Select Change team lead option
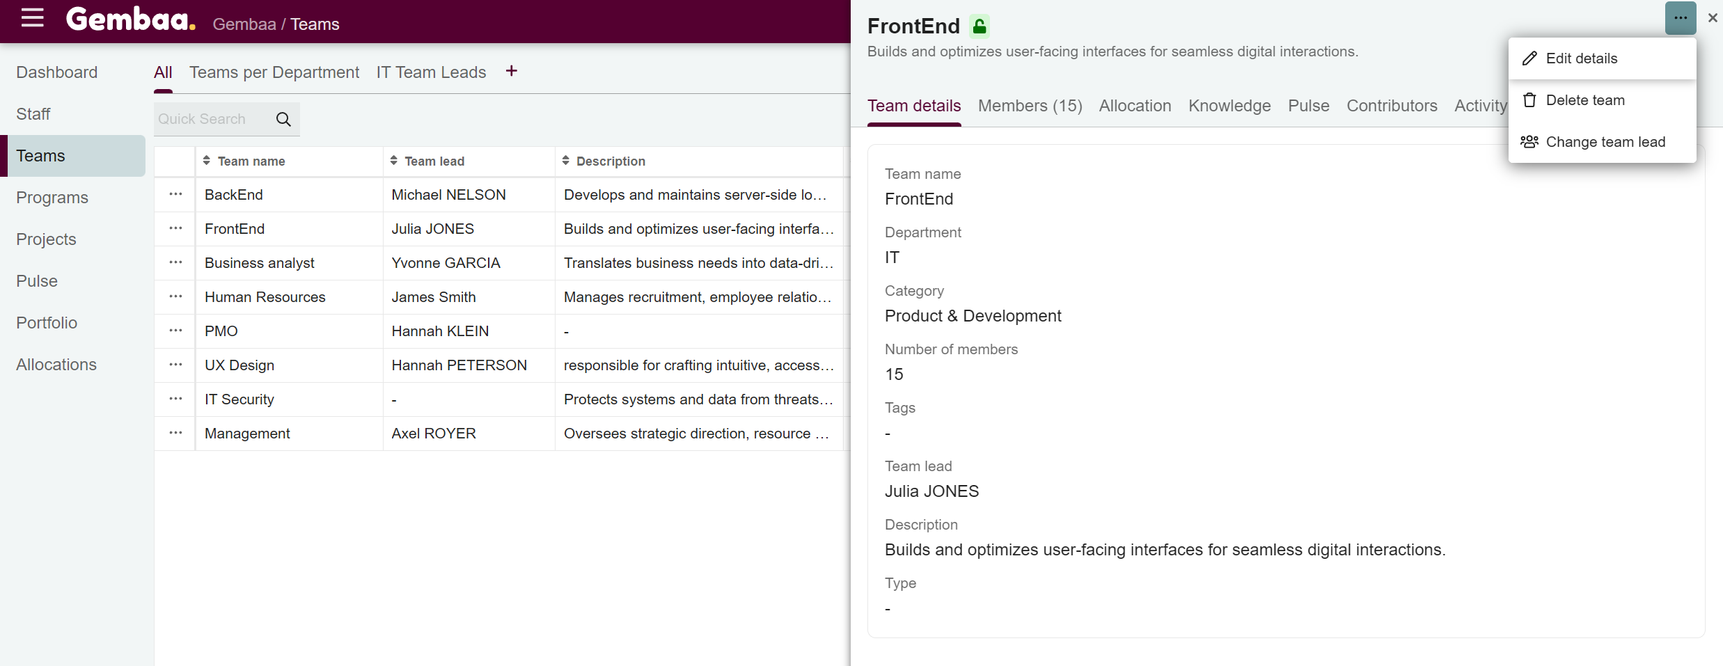 1605,142
